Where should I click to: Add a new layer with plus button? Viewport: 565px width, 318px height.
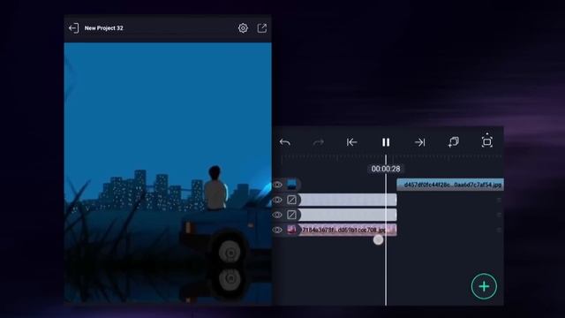[x=484, y=286]
